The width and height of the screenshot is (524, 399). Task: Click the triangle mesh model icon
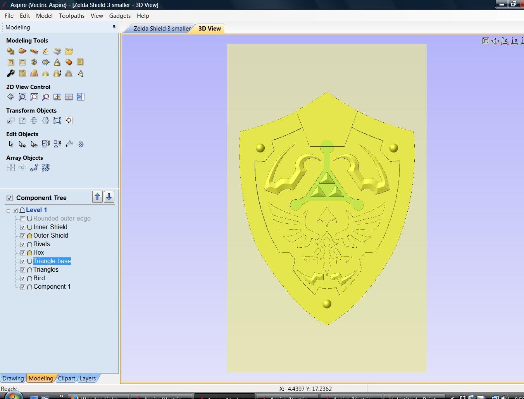click(x=80, y=73)
